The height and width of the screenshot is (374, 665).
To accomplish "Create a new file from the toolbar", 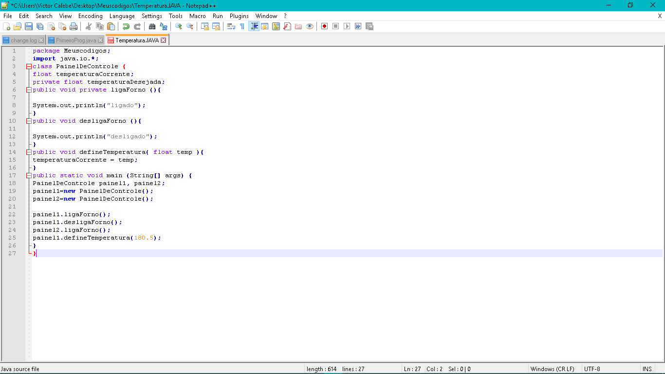I will click(7, 26).
